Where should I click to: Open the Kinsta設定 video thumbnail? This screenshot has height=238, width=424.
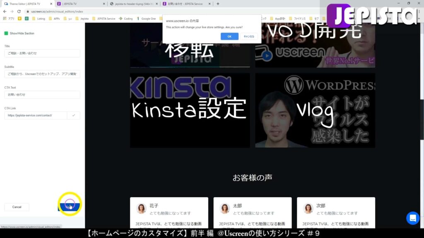pos(190,110)
